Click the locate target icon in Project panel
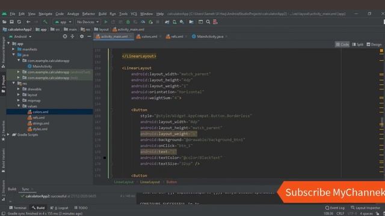This screenshot has width=385, height=216. [65, 37]
